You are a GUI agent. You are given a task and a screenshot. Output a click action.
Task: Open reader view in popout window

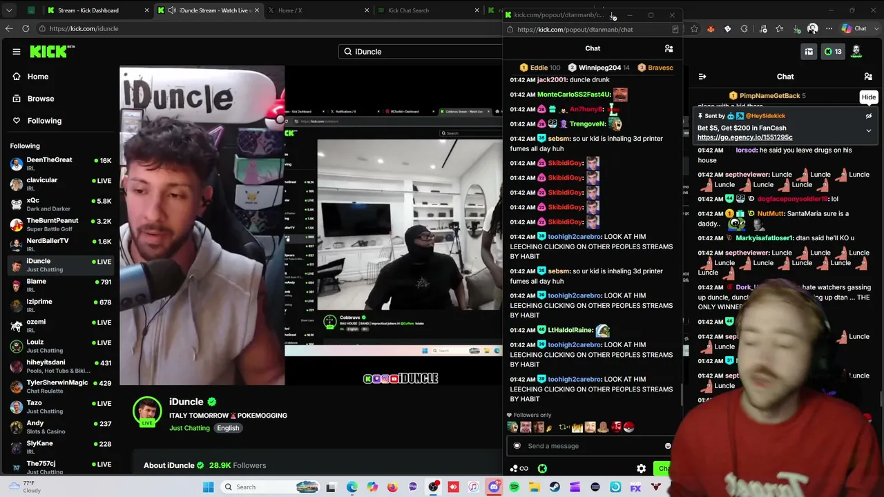[x=675, y=30]
